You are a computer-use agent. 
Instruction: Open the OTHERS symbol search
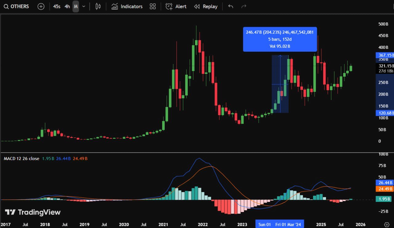[16, 6]
